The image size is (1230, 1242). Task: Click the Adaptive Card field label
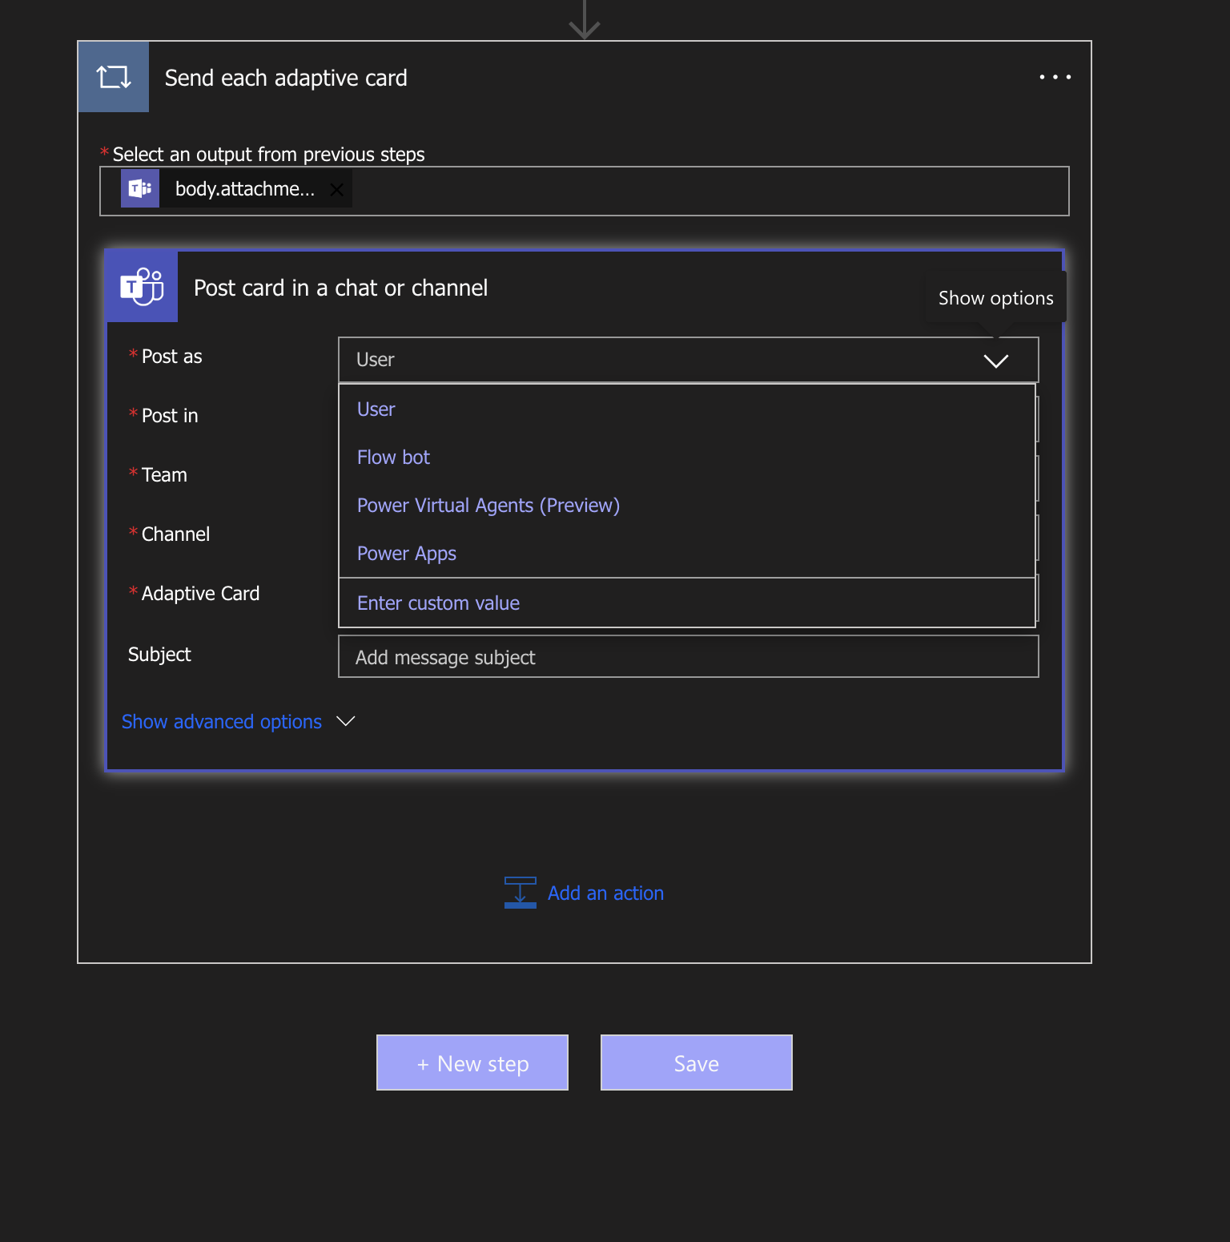click(x=200, y=594)
